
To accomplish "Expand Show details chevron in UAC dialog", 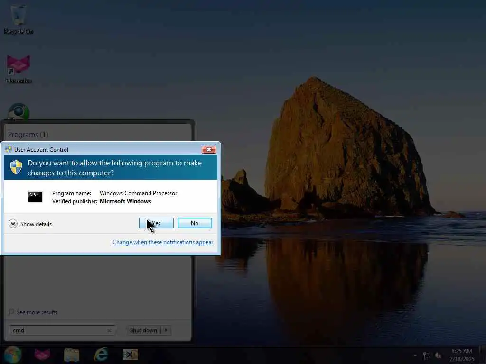I will (x=13, y=224).
